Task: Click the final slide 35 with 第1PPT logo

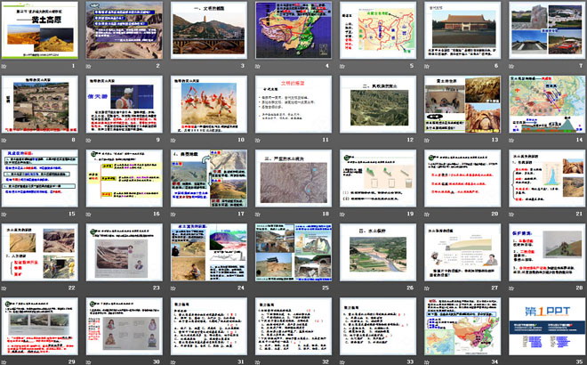Action: coord(543,326)
